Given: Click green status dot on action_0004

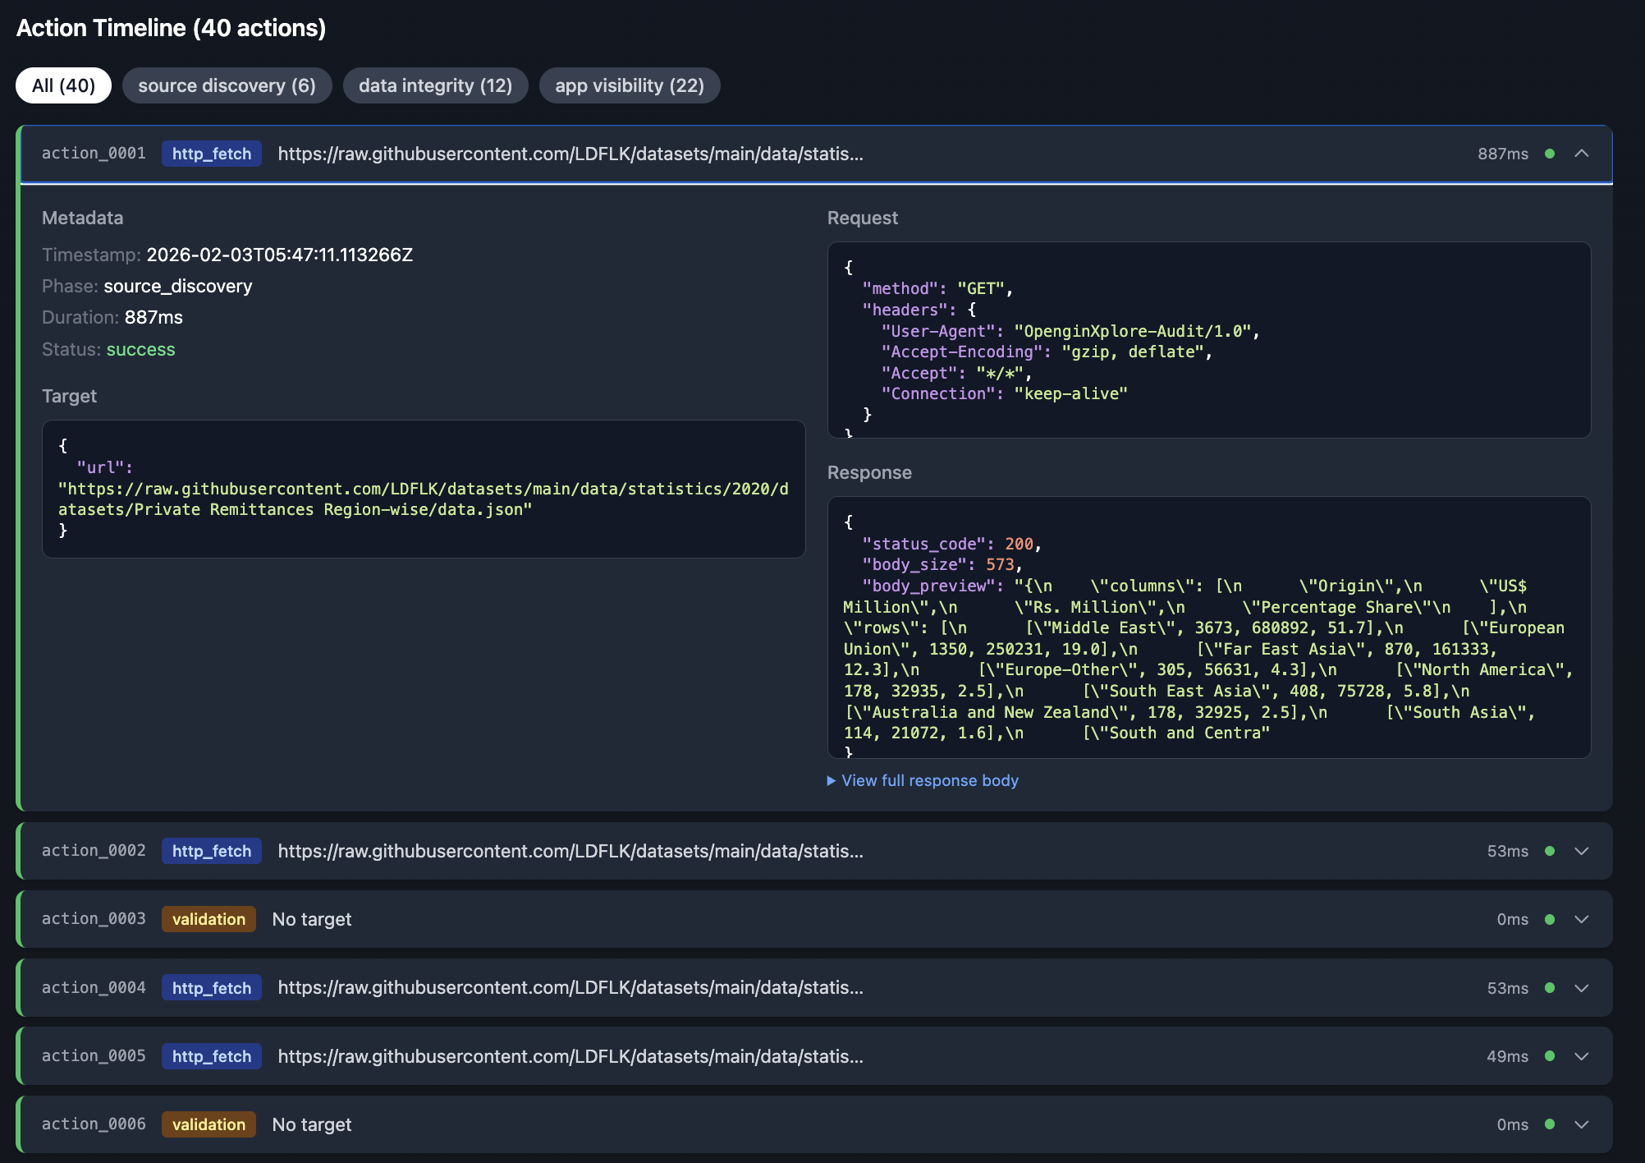Looking at the screenshot, I should [1549, 988].
